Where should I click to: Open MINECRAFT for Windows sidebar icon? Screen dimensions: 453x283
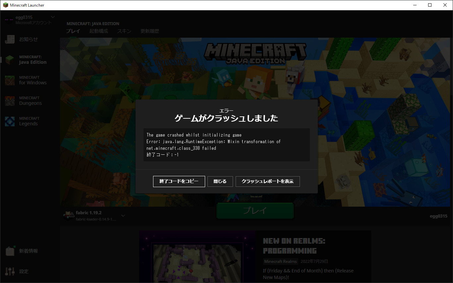[x=10, y=80]
